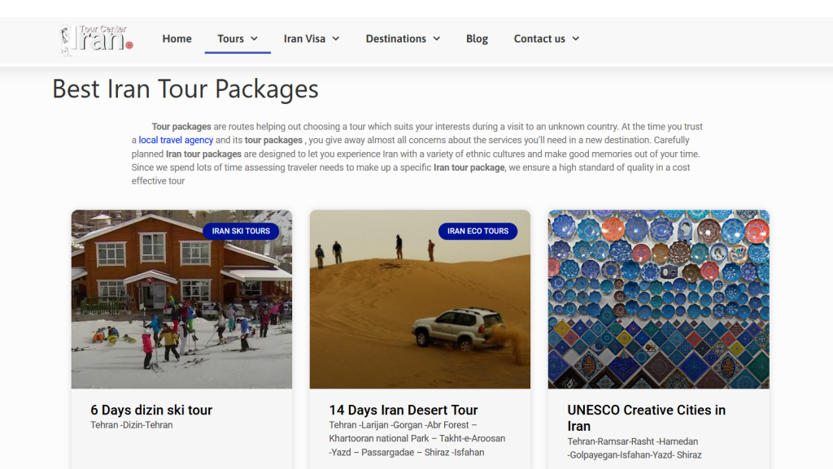Click the IRAN ECO TOURS badge
Image resolution: width=833 pixels, height=469 pixels.
click(x=478, y=231)
